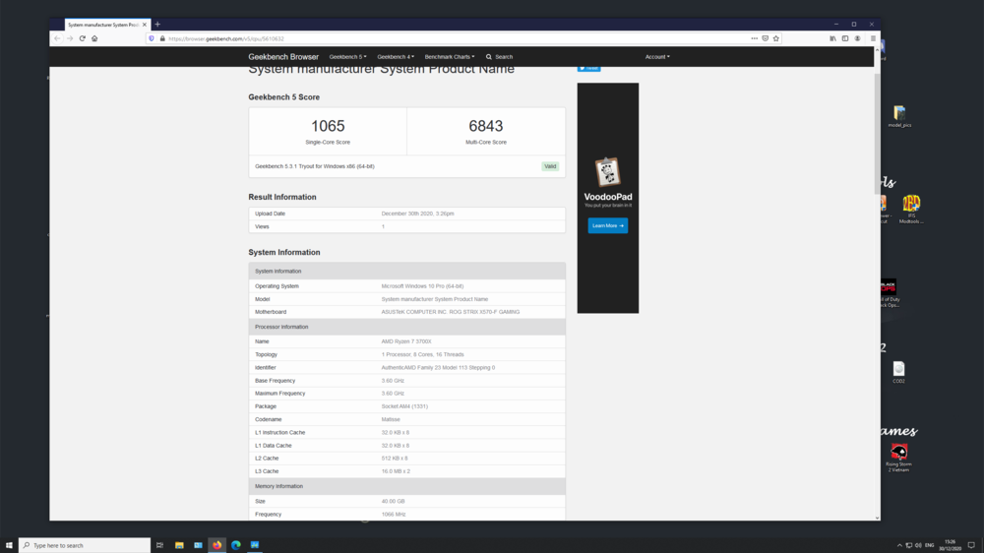Click the Learn More button in the VoodooPad ad

607,225
